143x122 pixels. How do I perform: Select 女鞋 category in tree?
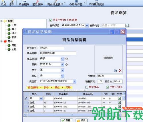[x=14, y=49]
